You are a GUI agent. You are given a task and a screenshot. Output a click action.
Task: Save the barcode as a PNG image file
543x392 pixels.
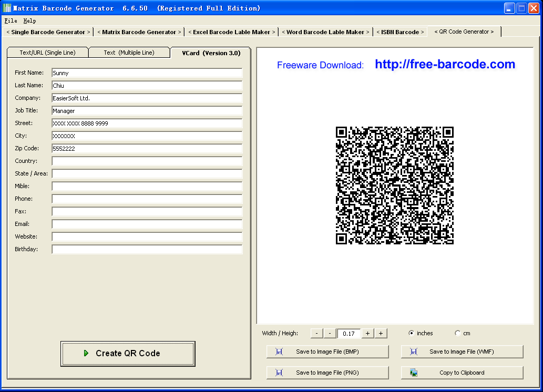click(327, 373)
